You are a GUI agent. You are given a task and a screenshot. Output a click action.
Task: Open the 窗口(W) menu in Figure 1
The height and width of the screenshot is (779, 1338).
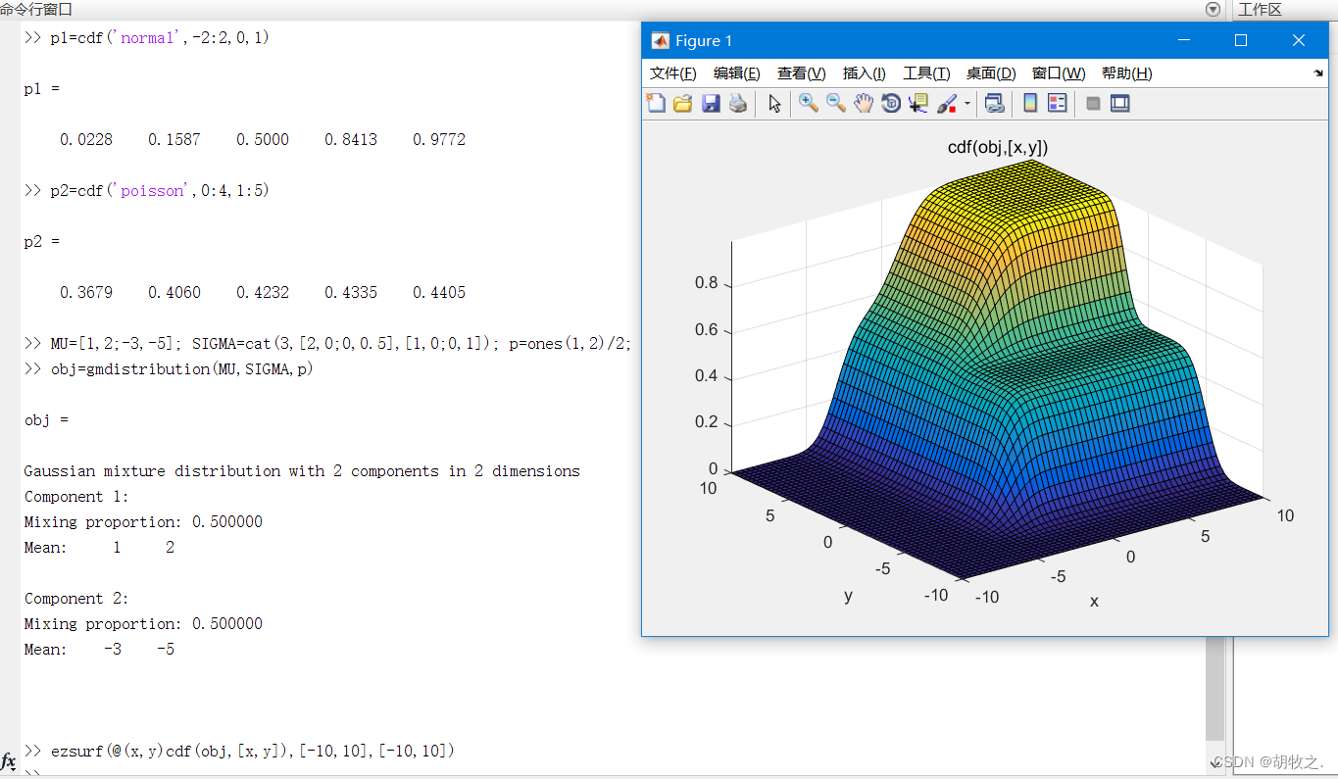tap(1059, 73)
